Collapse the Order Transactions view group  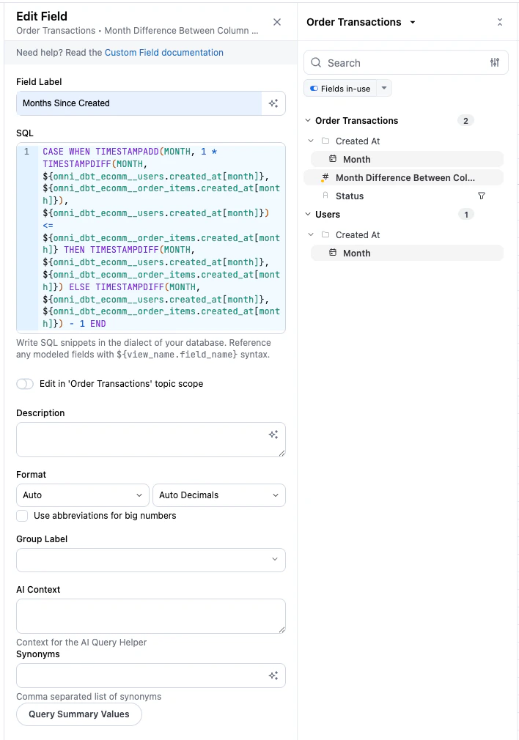tap(308, 120)
